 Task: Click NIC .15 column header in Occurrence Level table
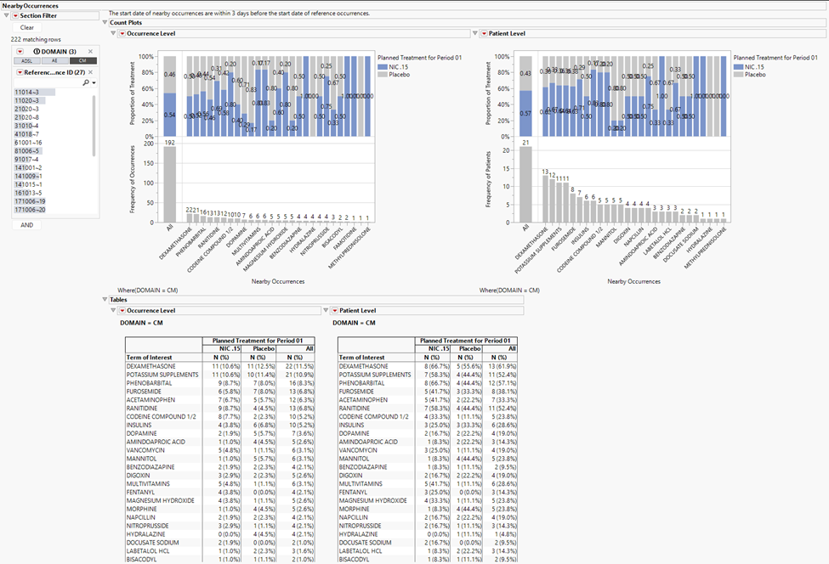tap(230, 349)
